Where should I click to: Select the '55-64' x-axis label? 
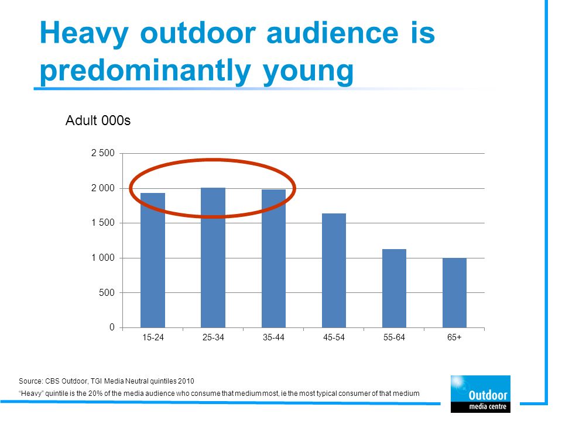(394, 337)
